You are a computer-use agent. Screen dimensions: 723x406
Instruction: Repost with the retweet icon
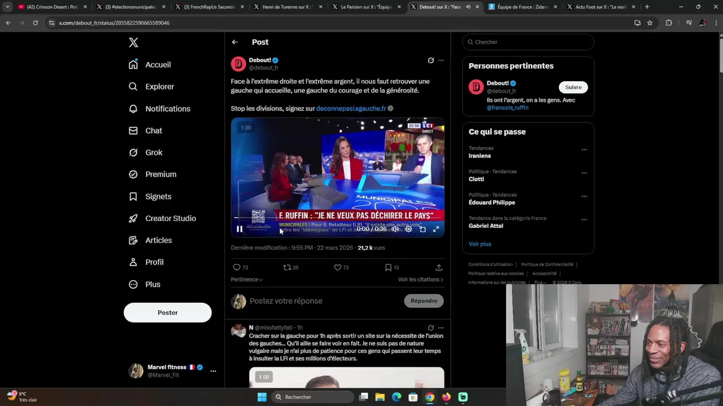coord(287,267)
